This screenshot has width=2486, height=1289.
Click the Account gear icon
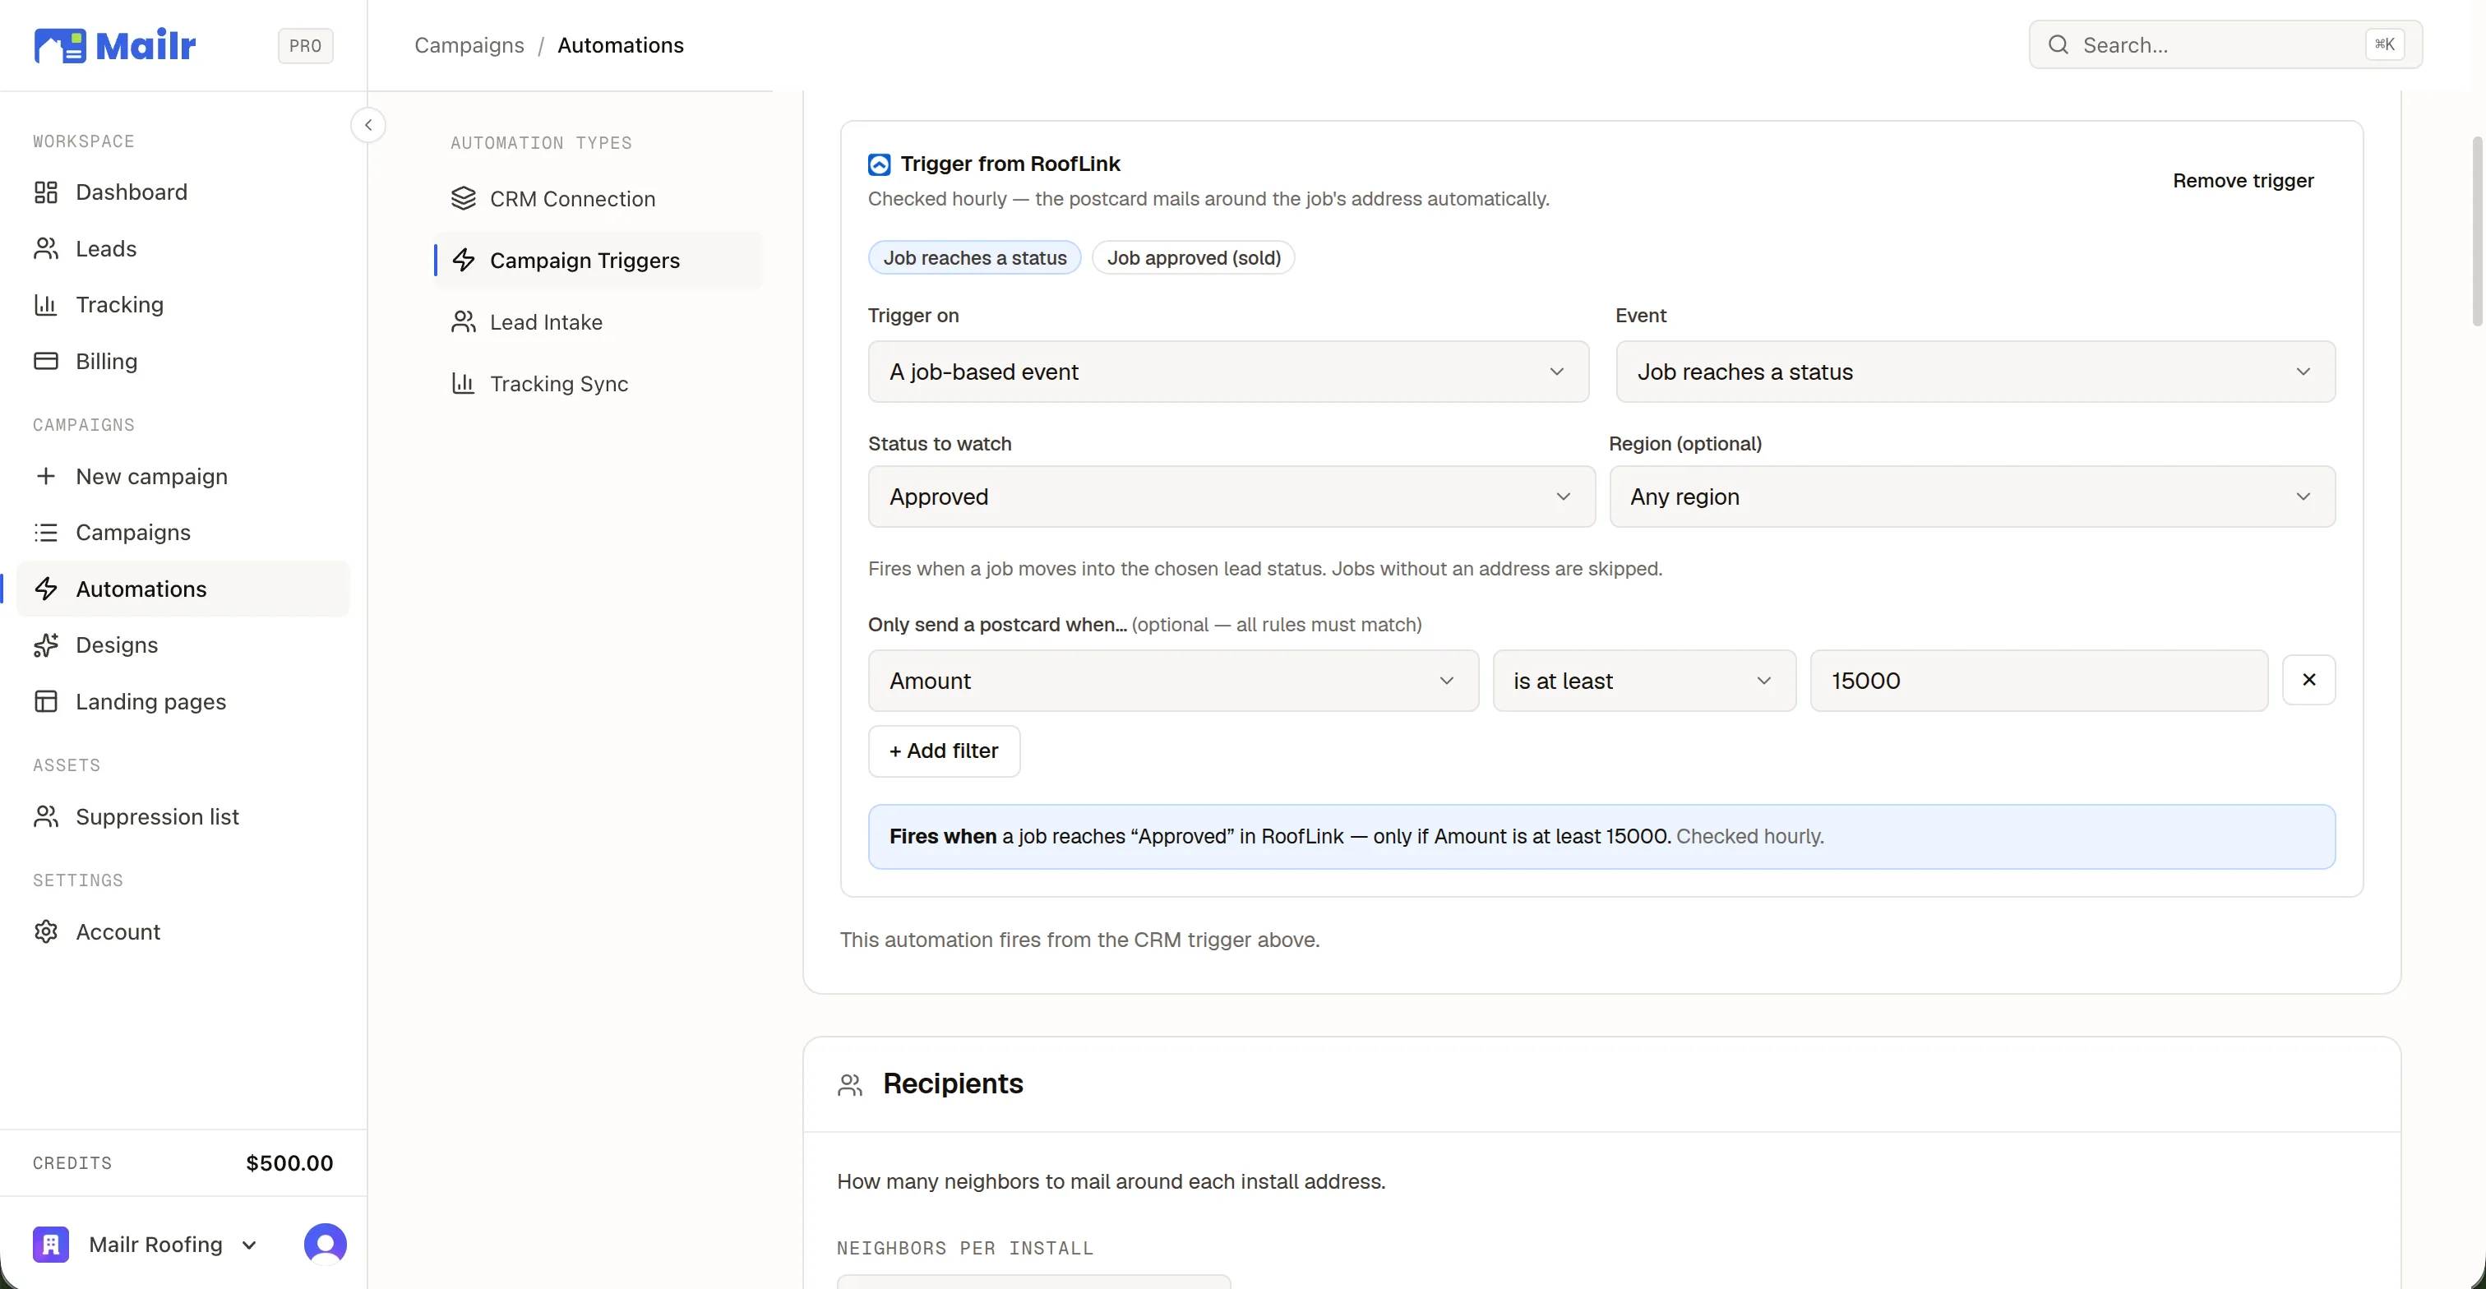[x=45, y=932]
